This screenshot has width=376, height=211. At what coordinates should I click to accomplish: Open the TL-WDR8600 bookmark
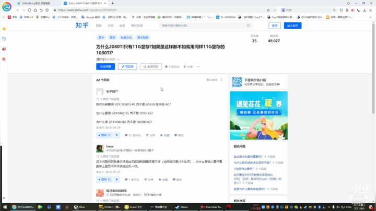(226, 17)
